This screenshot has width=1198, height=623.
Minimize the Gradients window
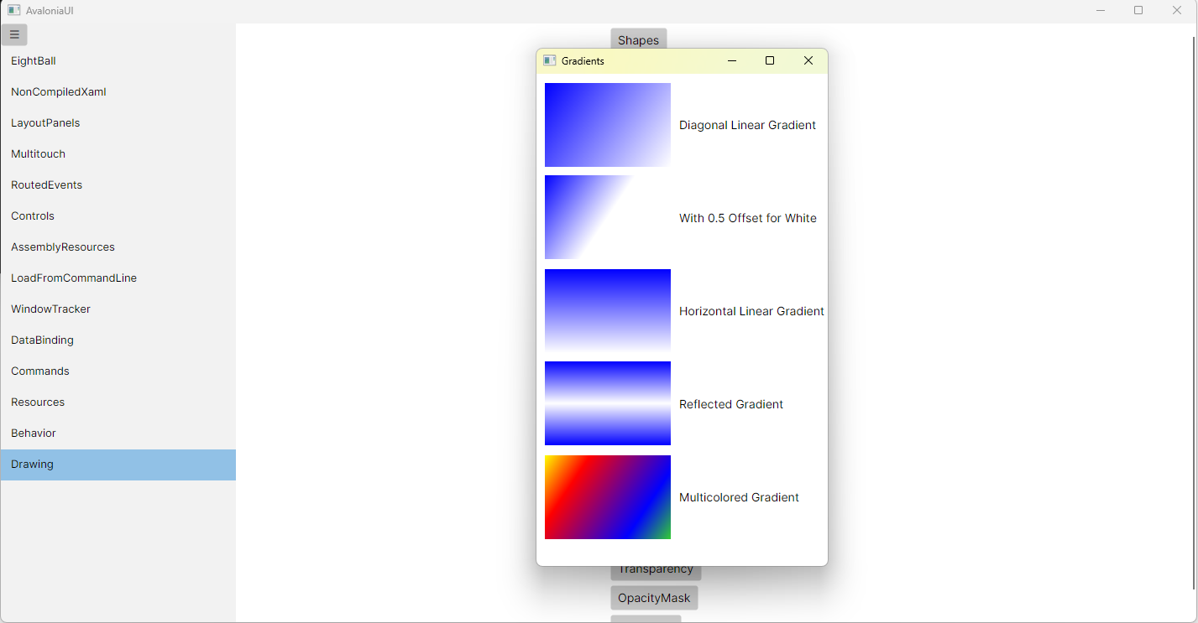(x=732, y=60)
